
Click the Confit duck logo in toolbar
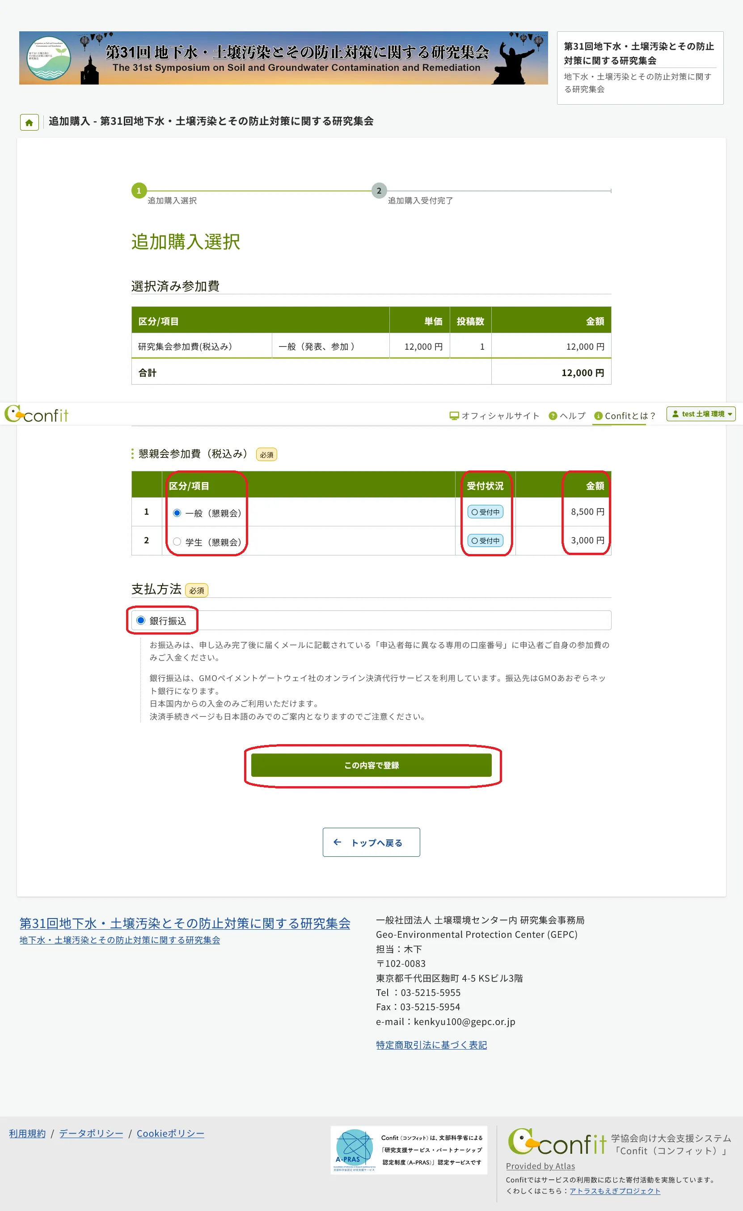pyautogui.click(x=36, y=415)
